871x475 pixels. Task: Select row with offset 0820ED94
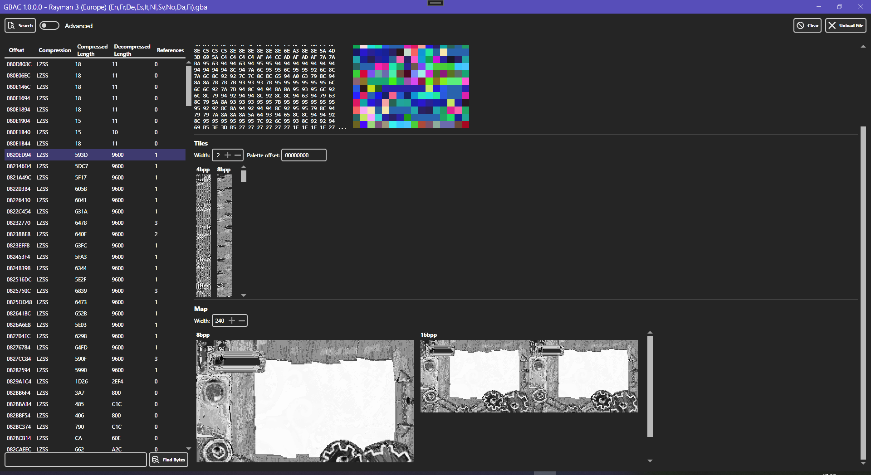tap(95, 155)
